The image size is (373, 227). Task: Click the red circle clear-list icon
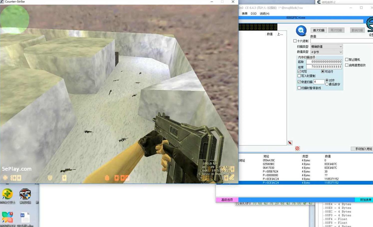[297, 148]
